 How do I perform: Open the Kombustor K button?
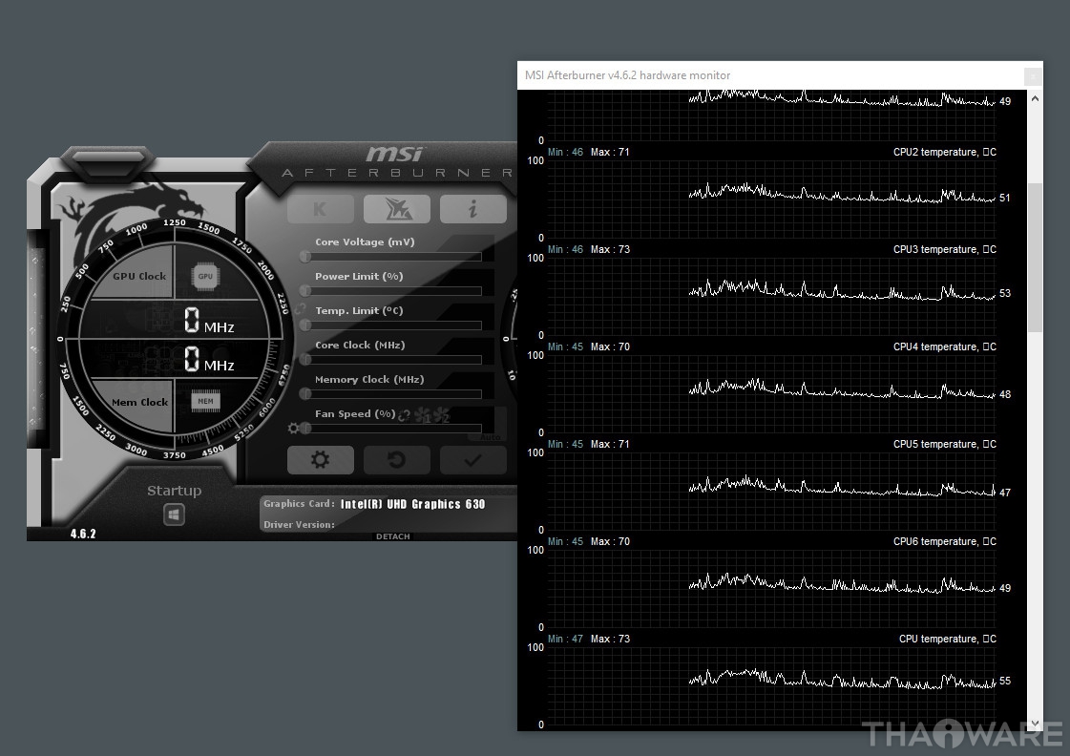click(x=321, y=209)
